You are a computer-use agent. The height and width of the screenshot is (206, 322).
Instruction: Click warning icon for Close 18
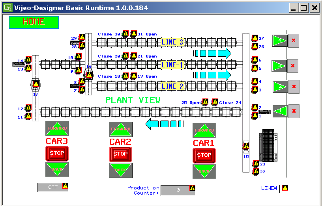(125, 76)
